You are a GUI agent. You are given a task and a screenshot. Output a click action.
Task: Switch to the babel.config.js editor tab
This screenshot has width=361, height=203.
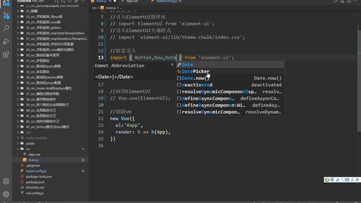coord(166,1)
